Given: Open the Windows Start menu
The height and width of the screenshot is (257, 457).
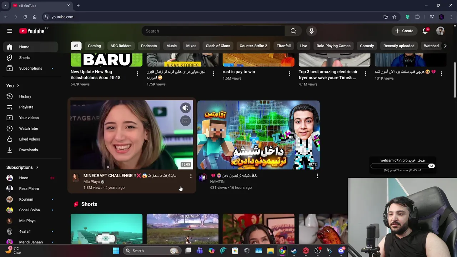Looking at the screenshot, I should 116,251.
